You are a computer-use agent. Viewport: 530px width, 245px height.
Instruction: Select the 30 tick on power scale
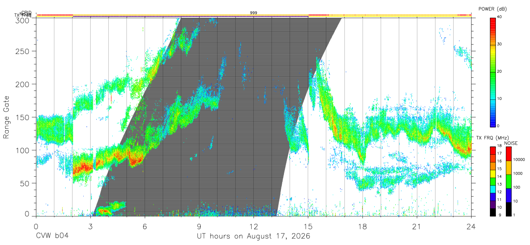pos(500,45)
